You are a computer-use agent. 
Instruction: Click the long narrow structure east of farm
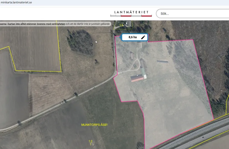pyautogui.click(x=162, y=61)
